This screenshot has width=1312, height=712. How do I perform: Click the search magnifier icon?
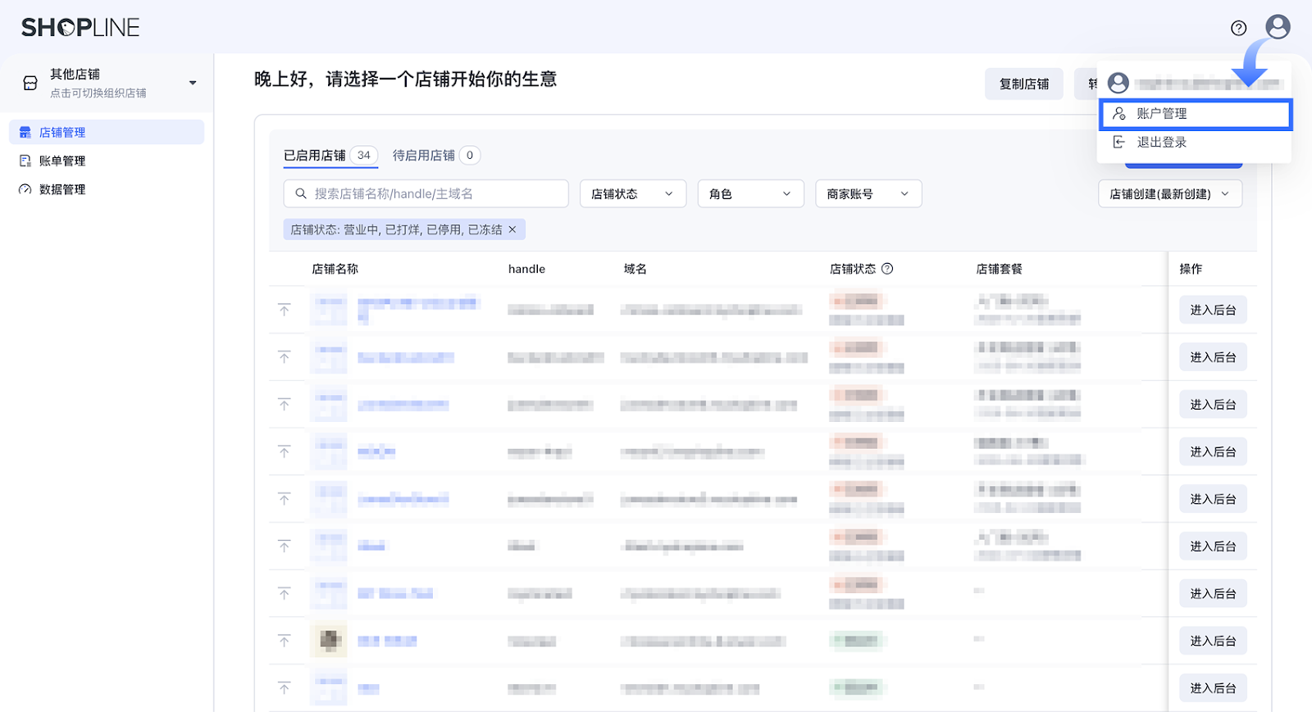301,194
